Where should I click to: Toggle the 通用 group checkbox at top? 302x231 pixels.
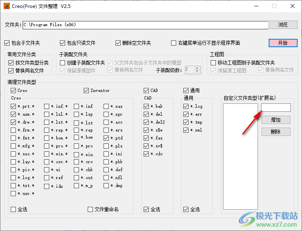pyautogui.click(x=186, y=90)
